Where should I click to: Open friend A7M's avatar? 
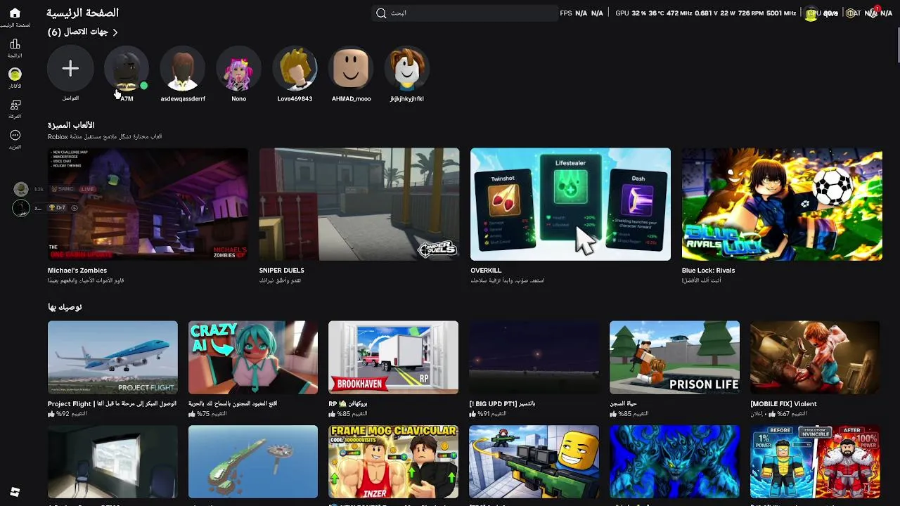pos(127,68)
